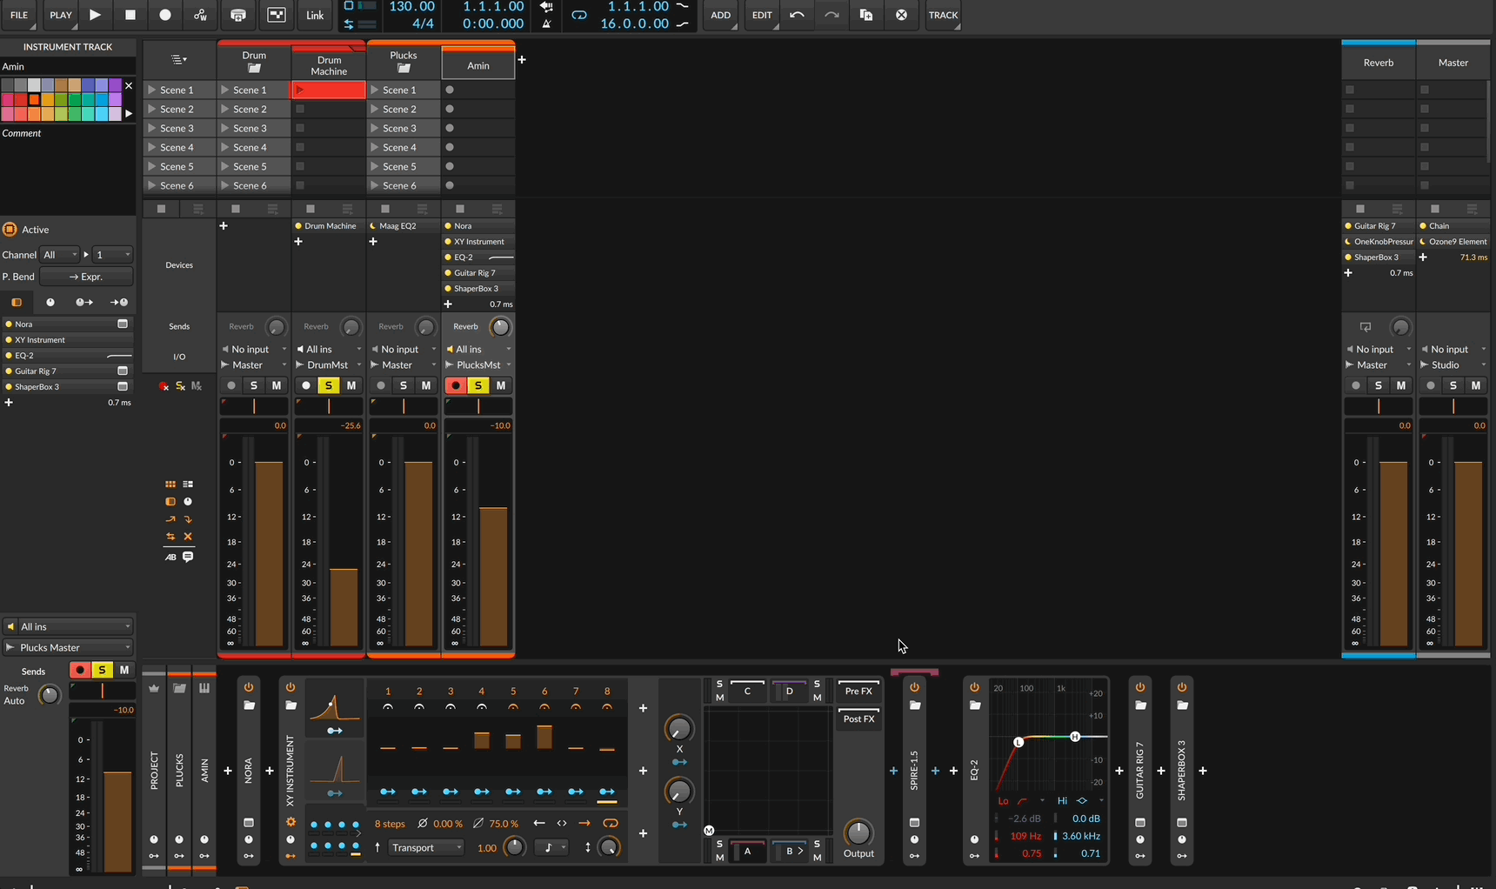Viewport: 1496px width, 889px height.
Task: Click the undo arrow icon
Action: [x=797, y=15]
